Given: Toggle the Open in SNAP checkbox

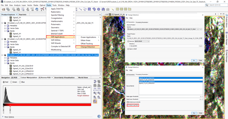Looking at the screenshot, I should click(x=128, y=49).
